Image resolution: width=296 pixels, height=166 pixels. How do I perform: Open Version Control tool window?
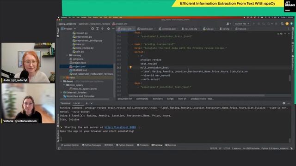coord(70,145)
